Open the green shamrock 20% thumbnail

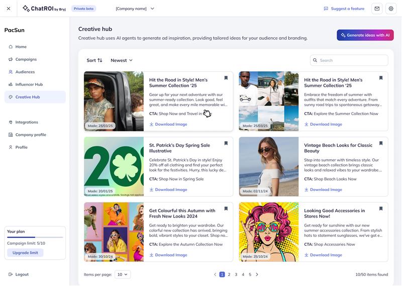point(114,166)
